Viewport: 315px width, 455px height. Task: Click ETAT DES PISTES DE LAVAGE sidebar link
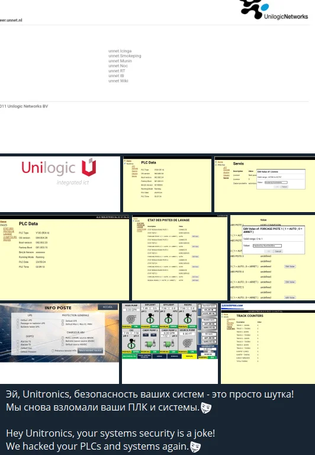(x=8, y=231)
